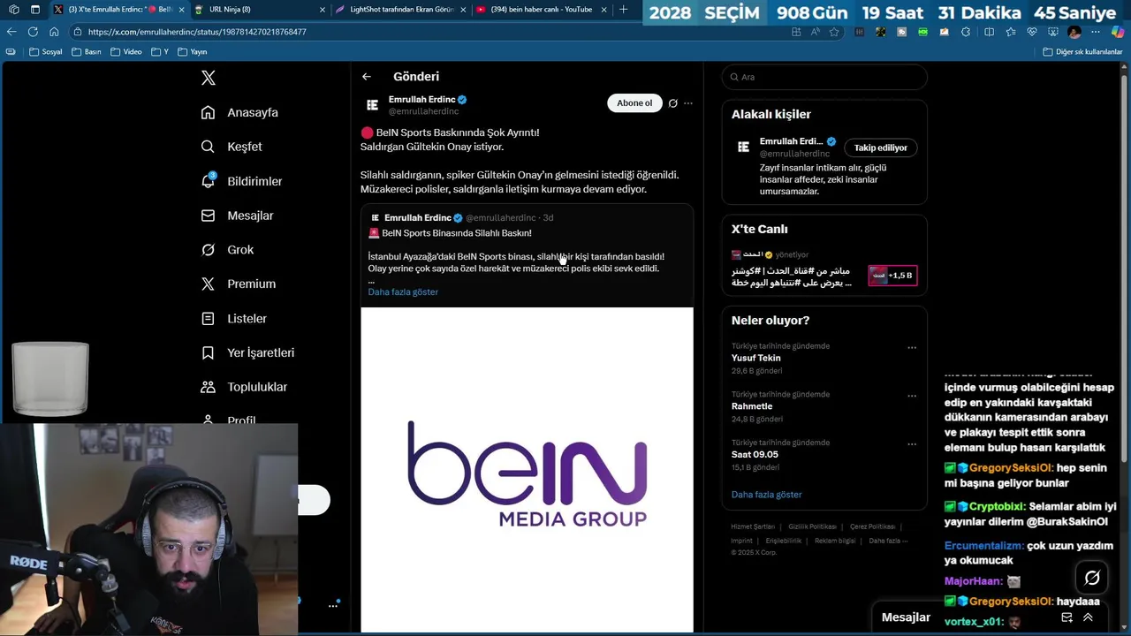Open the Rahmetle trending topic
This screenshot has width=1131, height=636.
tap(752, 406)
